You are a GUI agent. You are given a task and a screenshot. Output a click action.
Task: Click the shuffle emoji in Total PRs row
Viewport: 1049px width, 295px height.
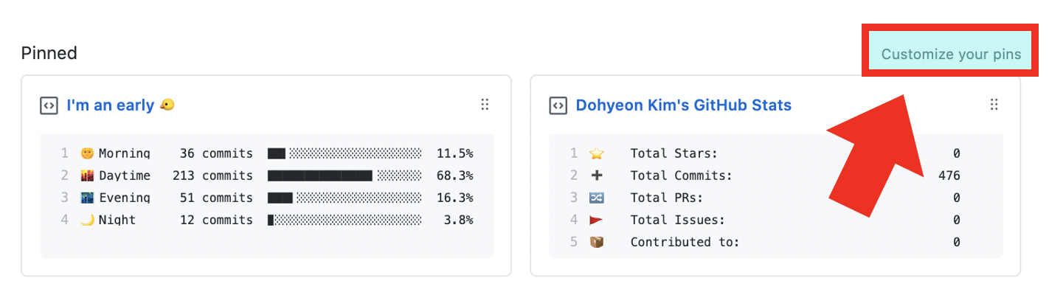(597, 198)
